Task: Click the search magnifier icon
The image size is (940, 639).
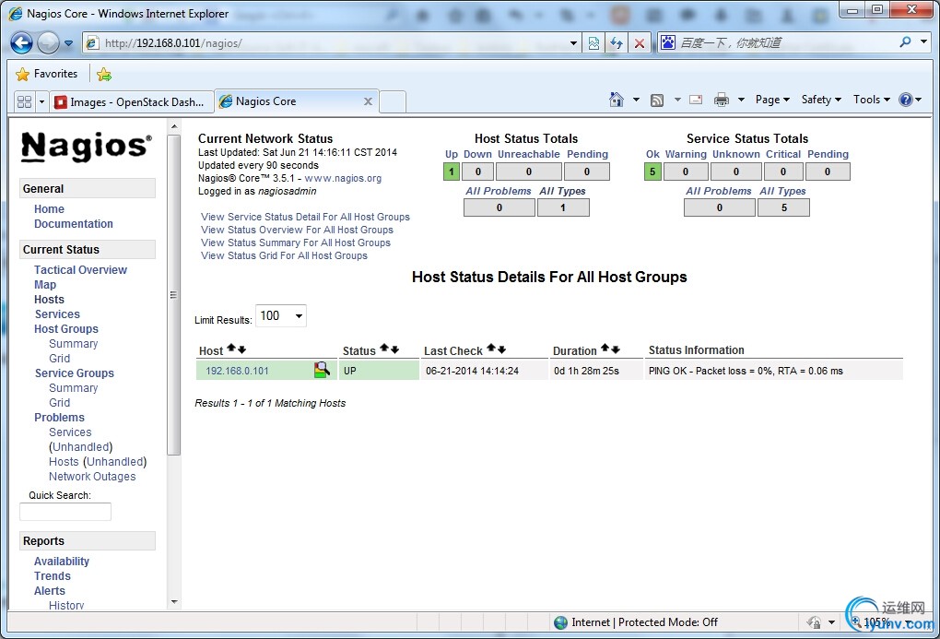Action: point(905,42)
